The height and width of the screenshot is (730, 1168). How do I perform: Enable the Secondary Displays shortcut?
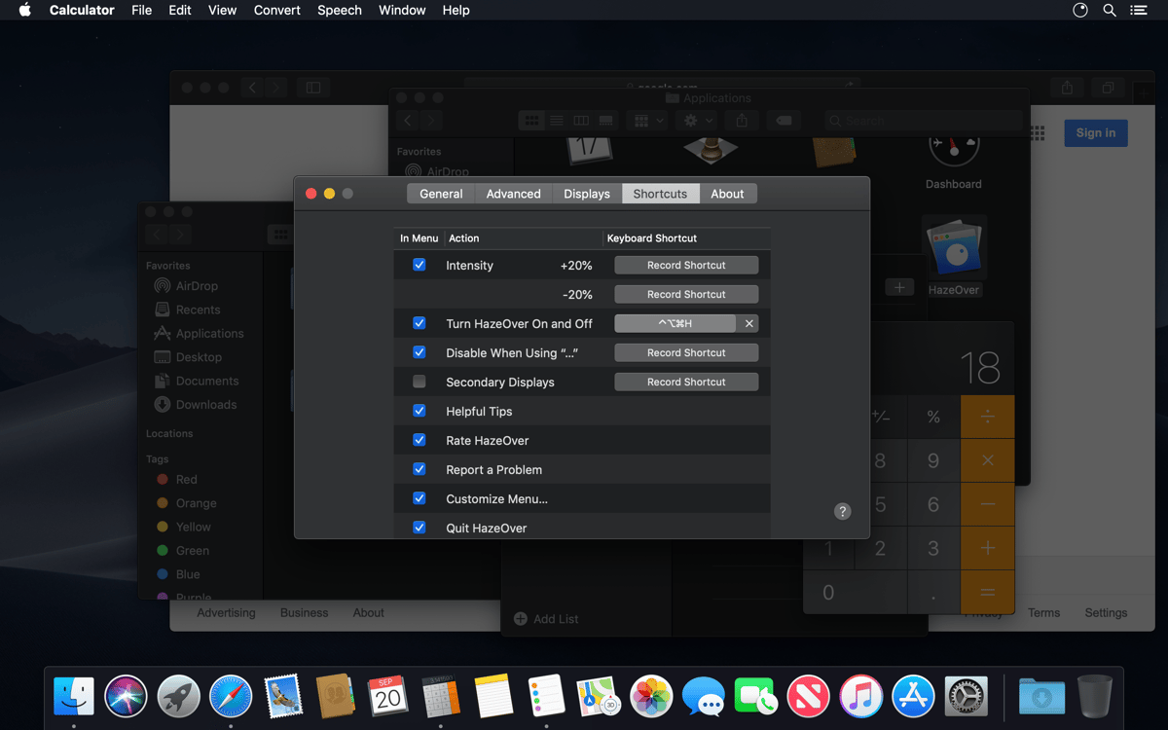coord(419,382)
